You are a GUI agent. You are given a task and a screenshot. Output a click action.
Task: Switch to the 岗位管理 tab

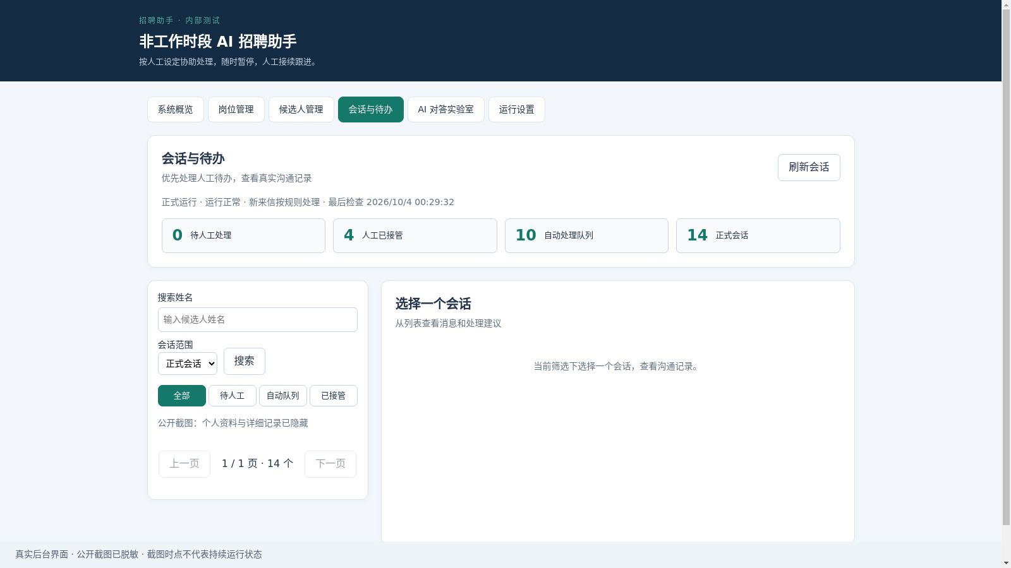236,109
